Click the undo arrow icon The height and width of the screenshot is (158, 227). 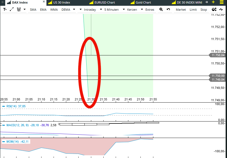(x=168, y=10)
